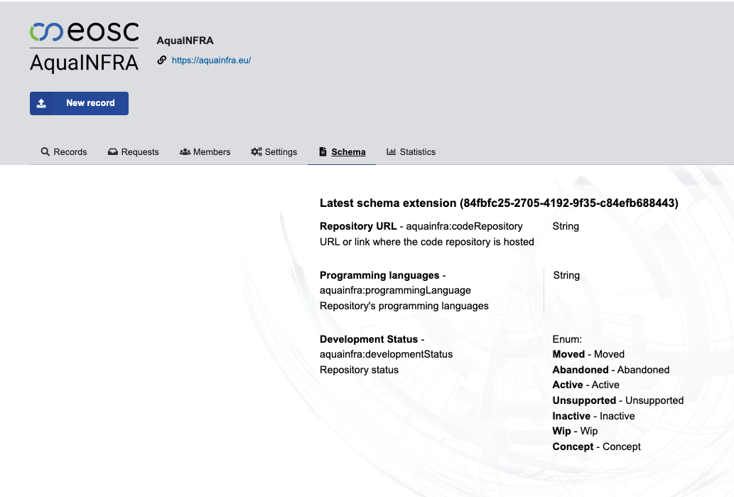Click the 'Active - Active' enum value
Image resolution: width=734 pixels, height=497 pixels.
(x=585, y=385)
